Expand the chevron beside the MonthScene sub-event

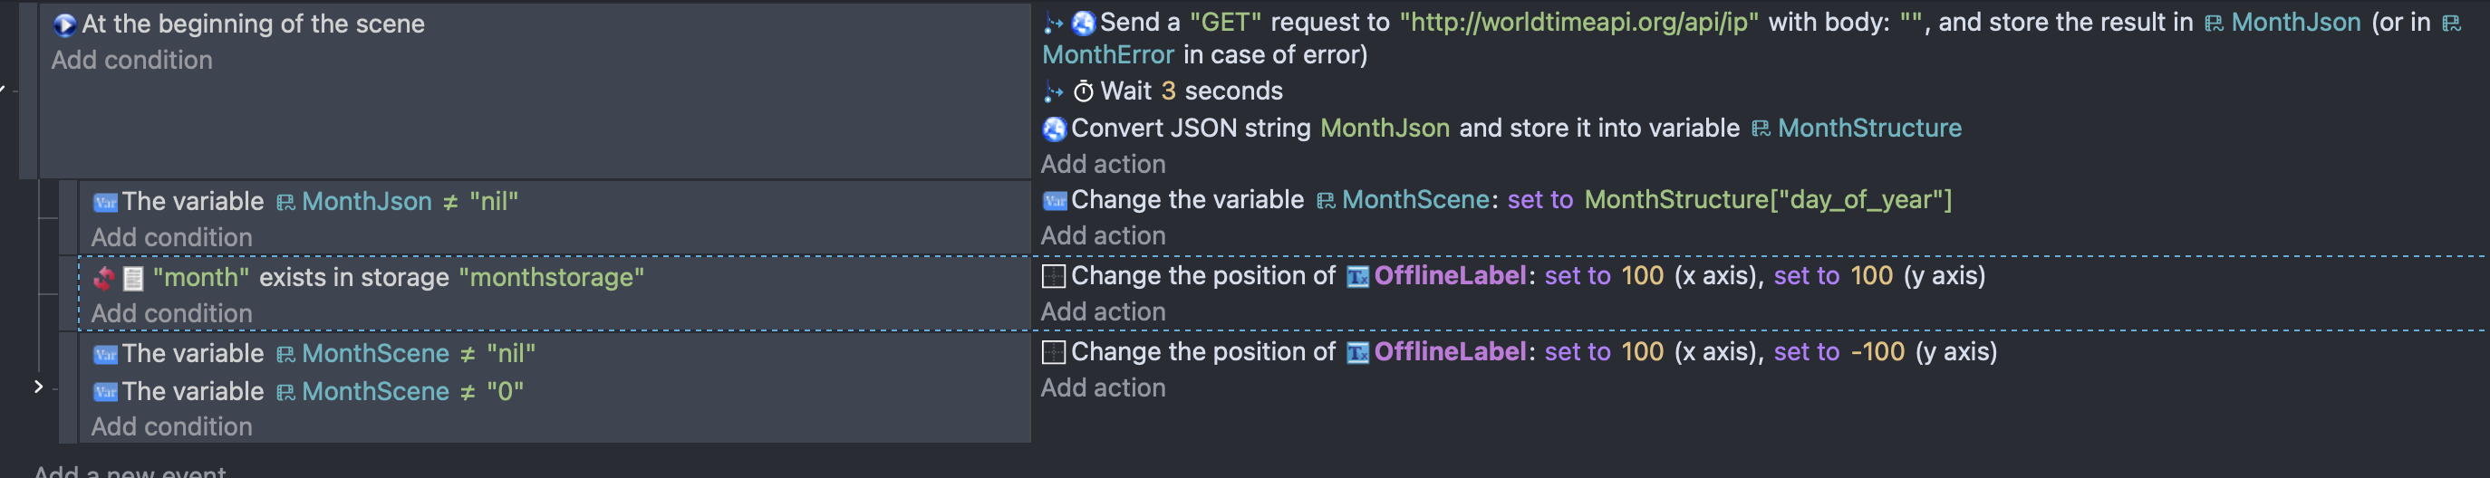(38, 387)
